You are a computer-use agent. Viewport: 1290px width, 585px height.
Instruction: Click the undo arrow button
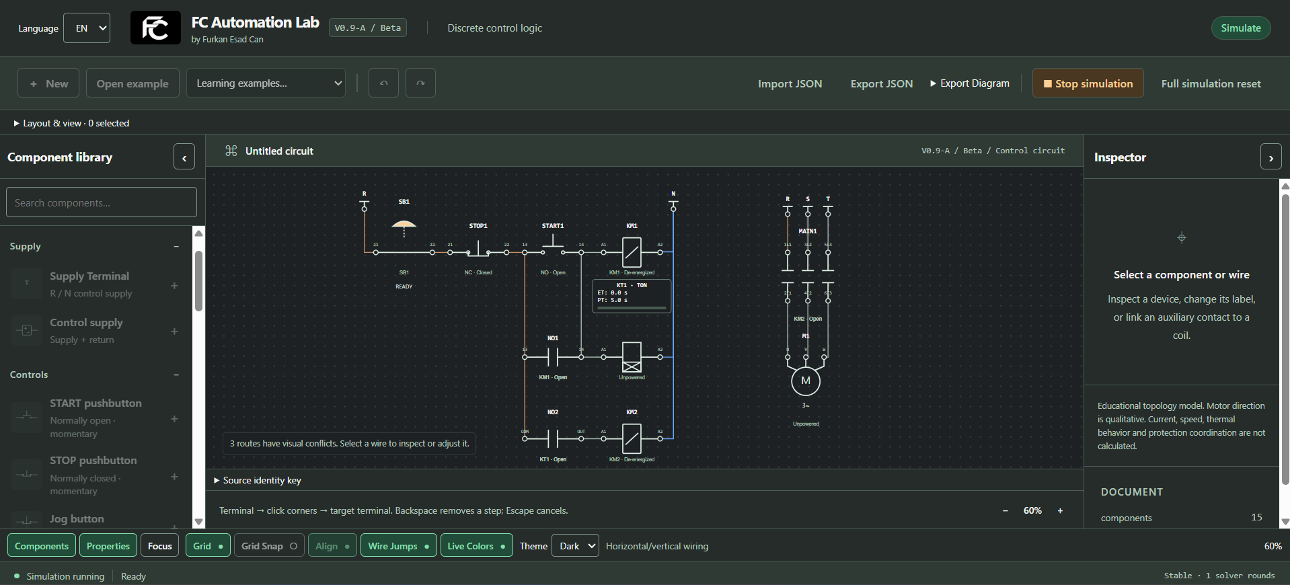[383, 83]
